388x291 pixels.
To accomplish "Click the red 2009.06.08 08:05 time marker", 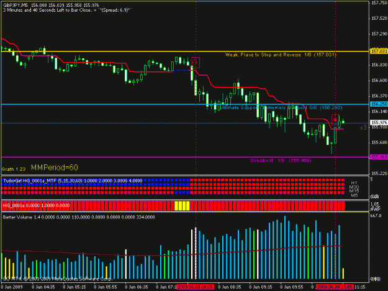I will (196, 287).
